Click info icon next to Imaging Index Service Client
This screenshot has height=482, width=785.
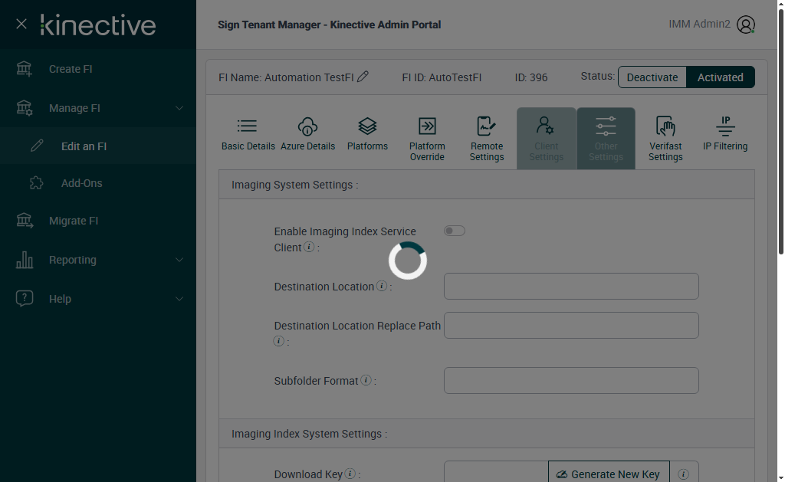click(310, 247)
